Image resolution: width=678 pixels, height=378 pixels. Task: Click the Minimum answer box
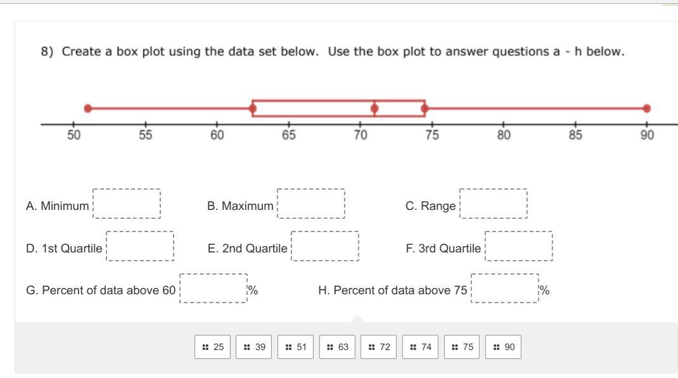(127, 204)
